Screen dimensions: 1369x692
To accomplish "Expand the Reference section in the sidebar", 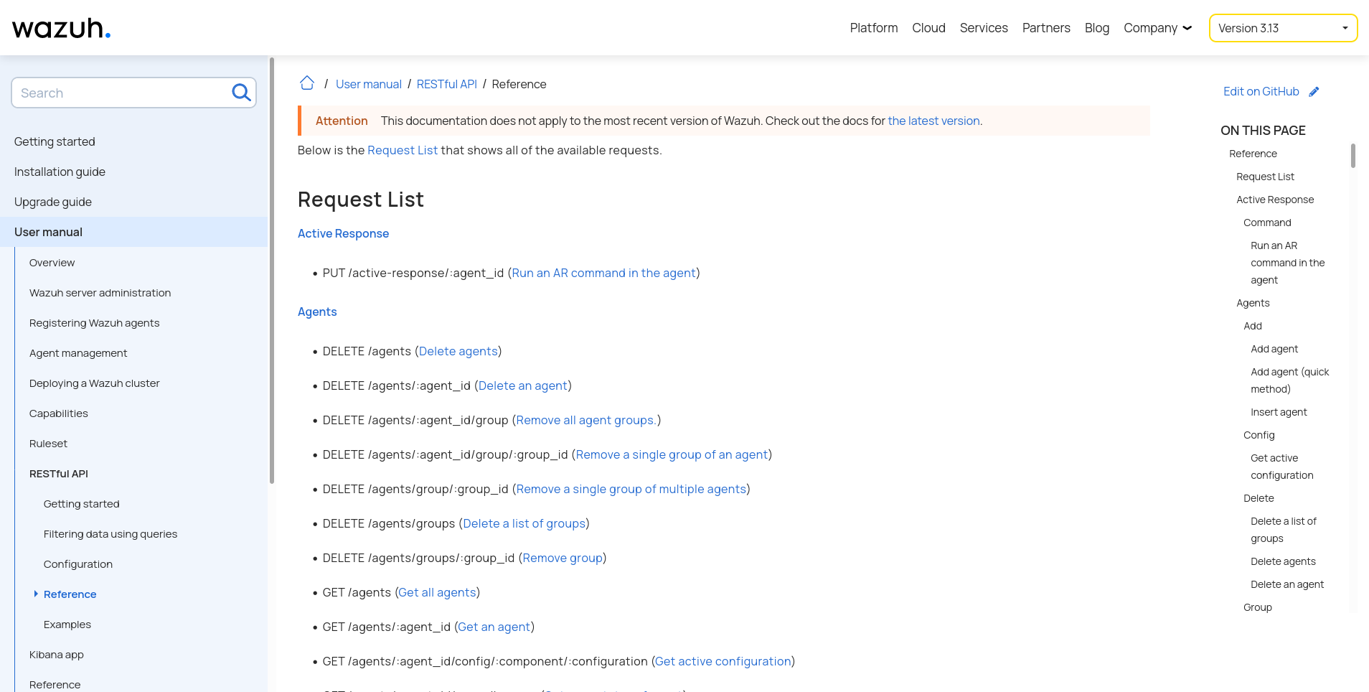I will pyautogui.click(x=37, y=594).
